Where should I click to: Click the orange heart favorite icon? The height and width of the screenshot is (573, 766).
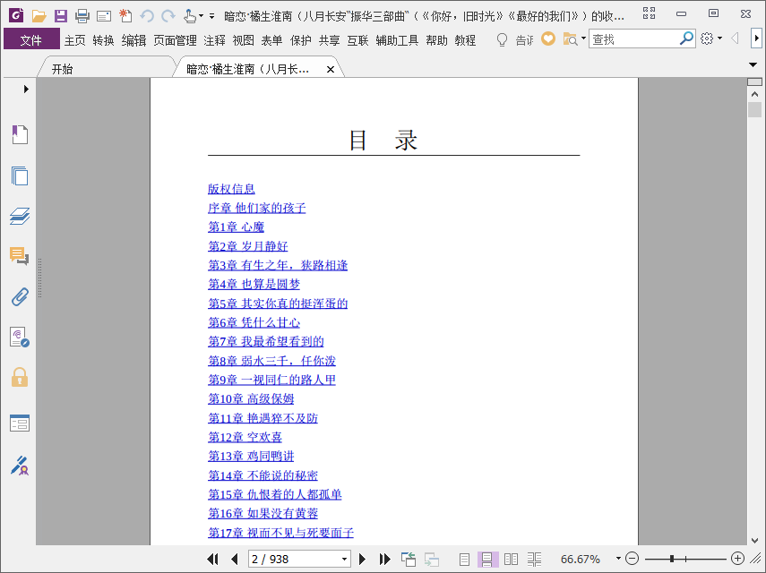pos(548,38)
